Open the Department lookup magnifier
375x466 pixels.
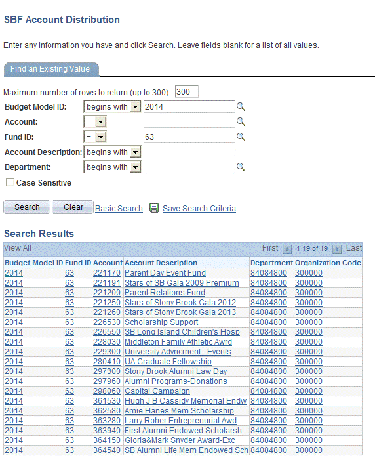point(241,167)
